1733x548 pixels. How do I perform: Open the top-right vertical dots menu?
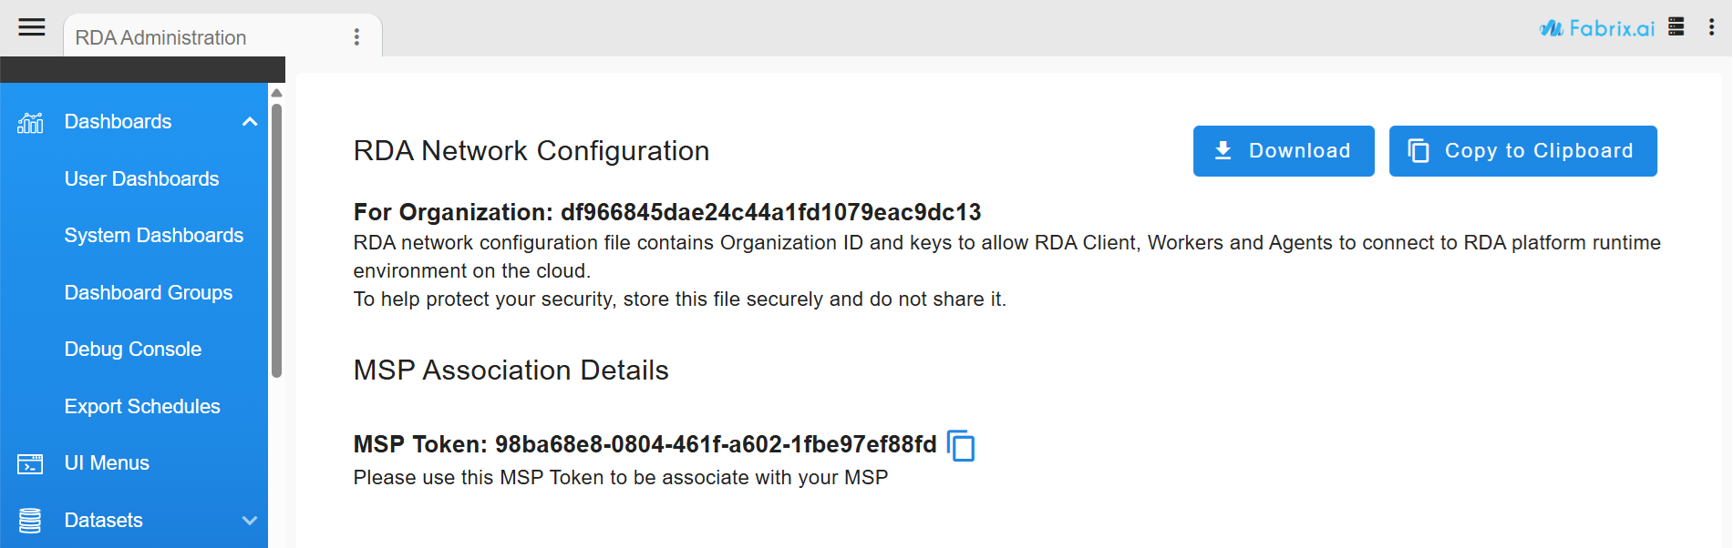pyautogui.click(x=1711, y=27)
